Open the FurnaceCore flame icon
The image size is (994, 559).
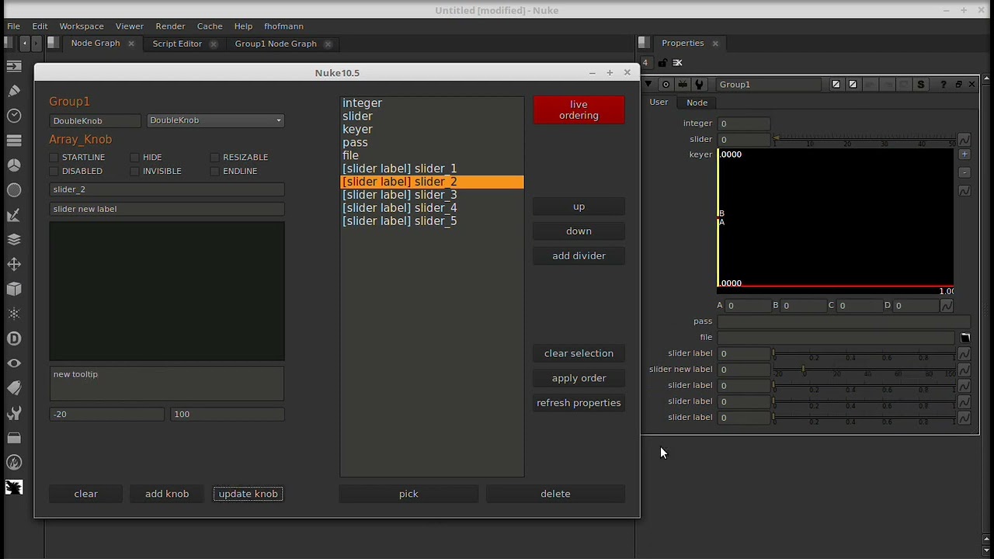click(x=13, y=463)
